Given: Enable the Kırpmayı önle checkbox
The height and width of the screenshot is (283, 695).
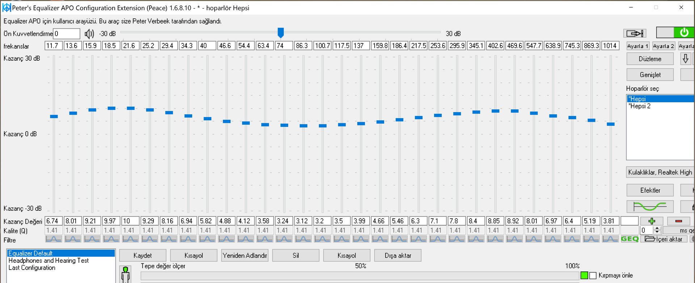Looking at the screenshot, I should click(593, 275).
